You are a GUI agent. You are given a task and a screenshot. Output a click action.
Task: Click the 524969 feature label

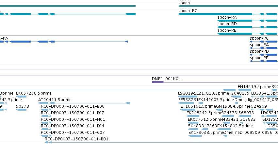coord(259,106)
